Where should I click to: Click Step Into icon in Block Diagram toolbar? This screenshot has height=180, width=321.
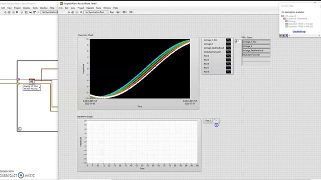click(31, 12)
